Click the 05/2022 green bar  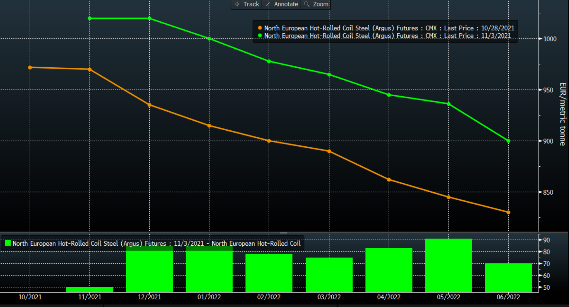tap(448, 265)
